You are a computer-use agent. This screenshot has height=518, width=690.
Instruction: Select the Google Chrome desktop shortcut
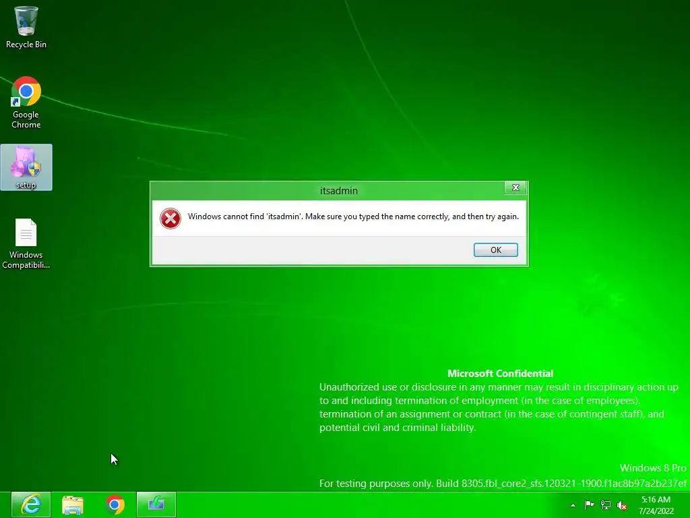tap(26, 103)
